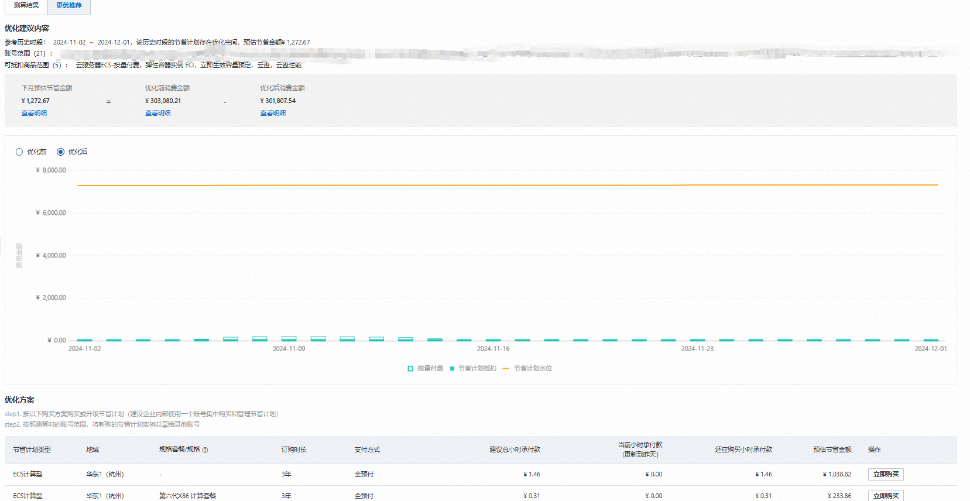Screen dimensions: 970x501
Task: Click 立即购买 in the ¥ 233.86 row
Action: pyautogui.click(x=886, y=495)
